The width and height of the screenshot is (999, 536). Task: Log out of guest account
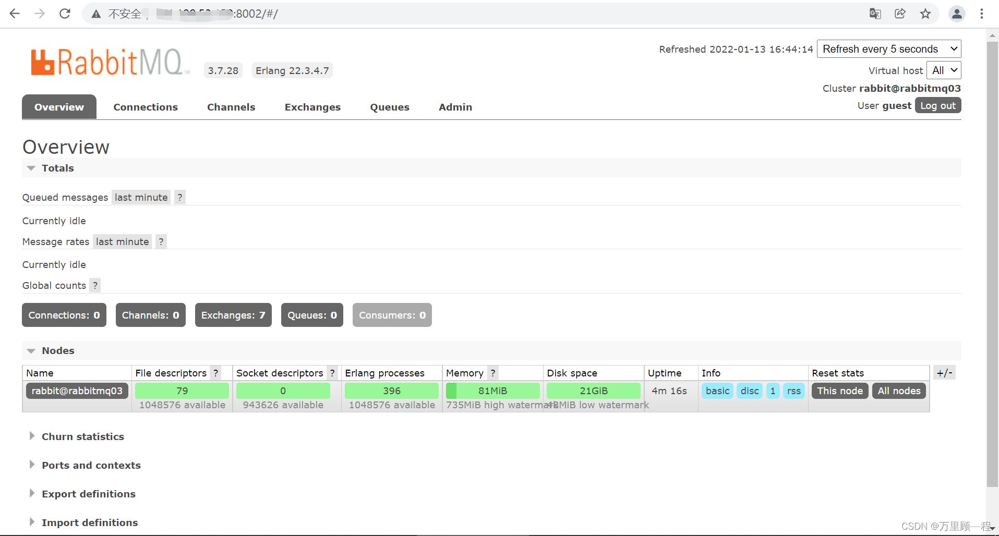coord(938,105)
